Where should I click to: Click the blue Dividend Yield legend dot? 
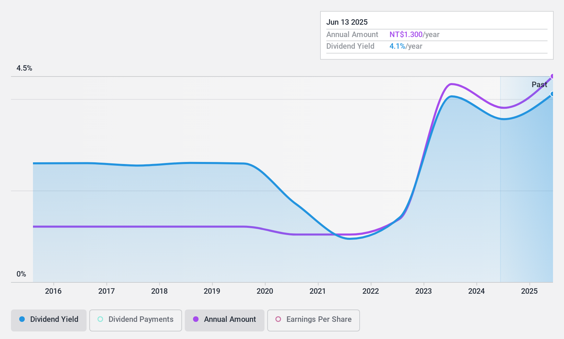point(22,319)
